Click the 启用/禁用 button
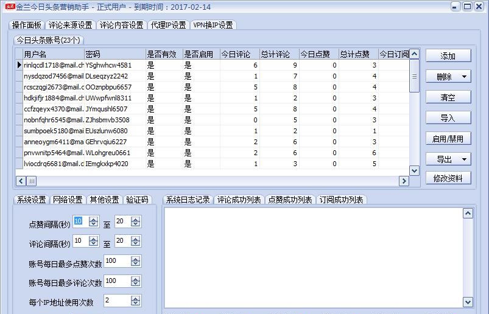Viewport: 489px width, 314px height. click(448, 139)
